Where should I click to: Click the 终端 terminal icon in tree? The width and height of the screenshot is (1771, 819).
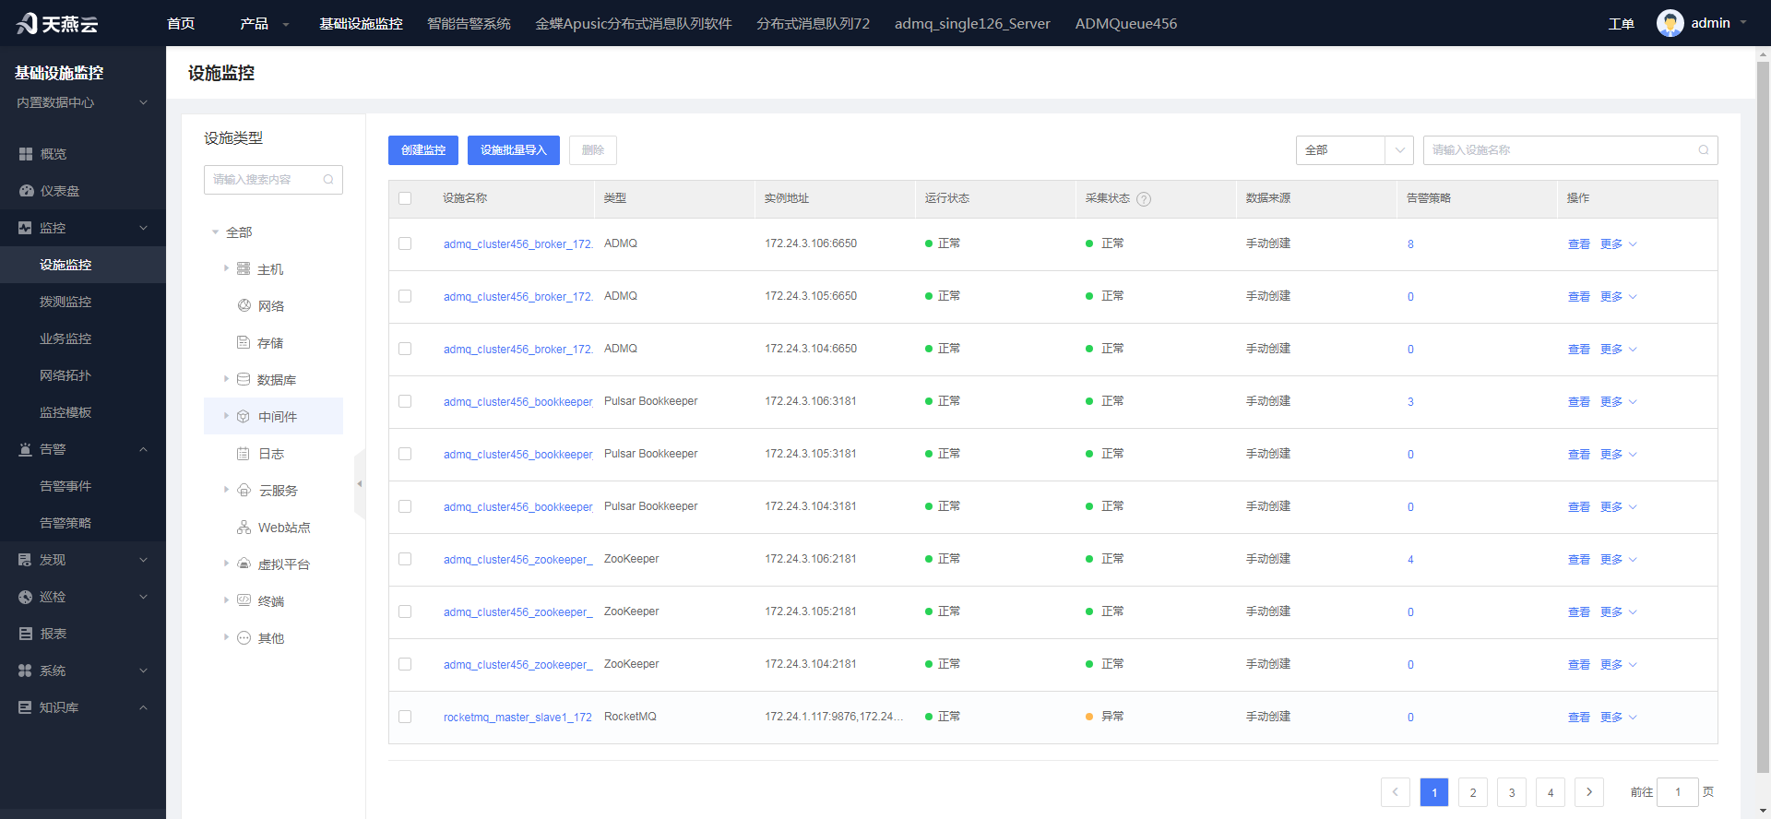tap(244, 600)
